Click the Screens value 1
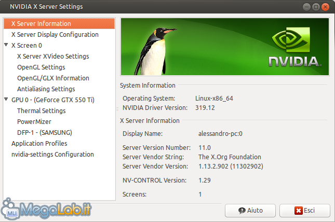This screenshot has width=335, height=222. pyautogui.click(x=200, y=195)
